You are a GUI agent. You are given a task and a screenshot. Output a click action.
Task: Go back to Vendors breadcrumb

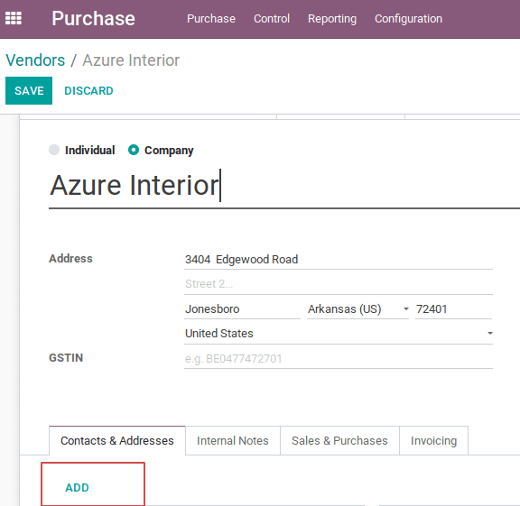pyautogui.click(x=35, y=60)
